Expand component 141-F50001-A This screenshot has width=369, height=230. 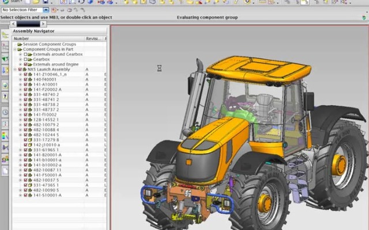pos(21,175)
